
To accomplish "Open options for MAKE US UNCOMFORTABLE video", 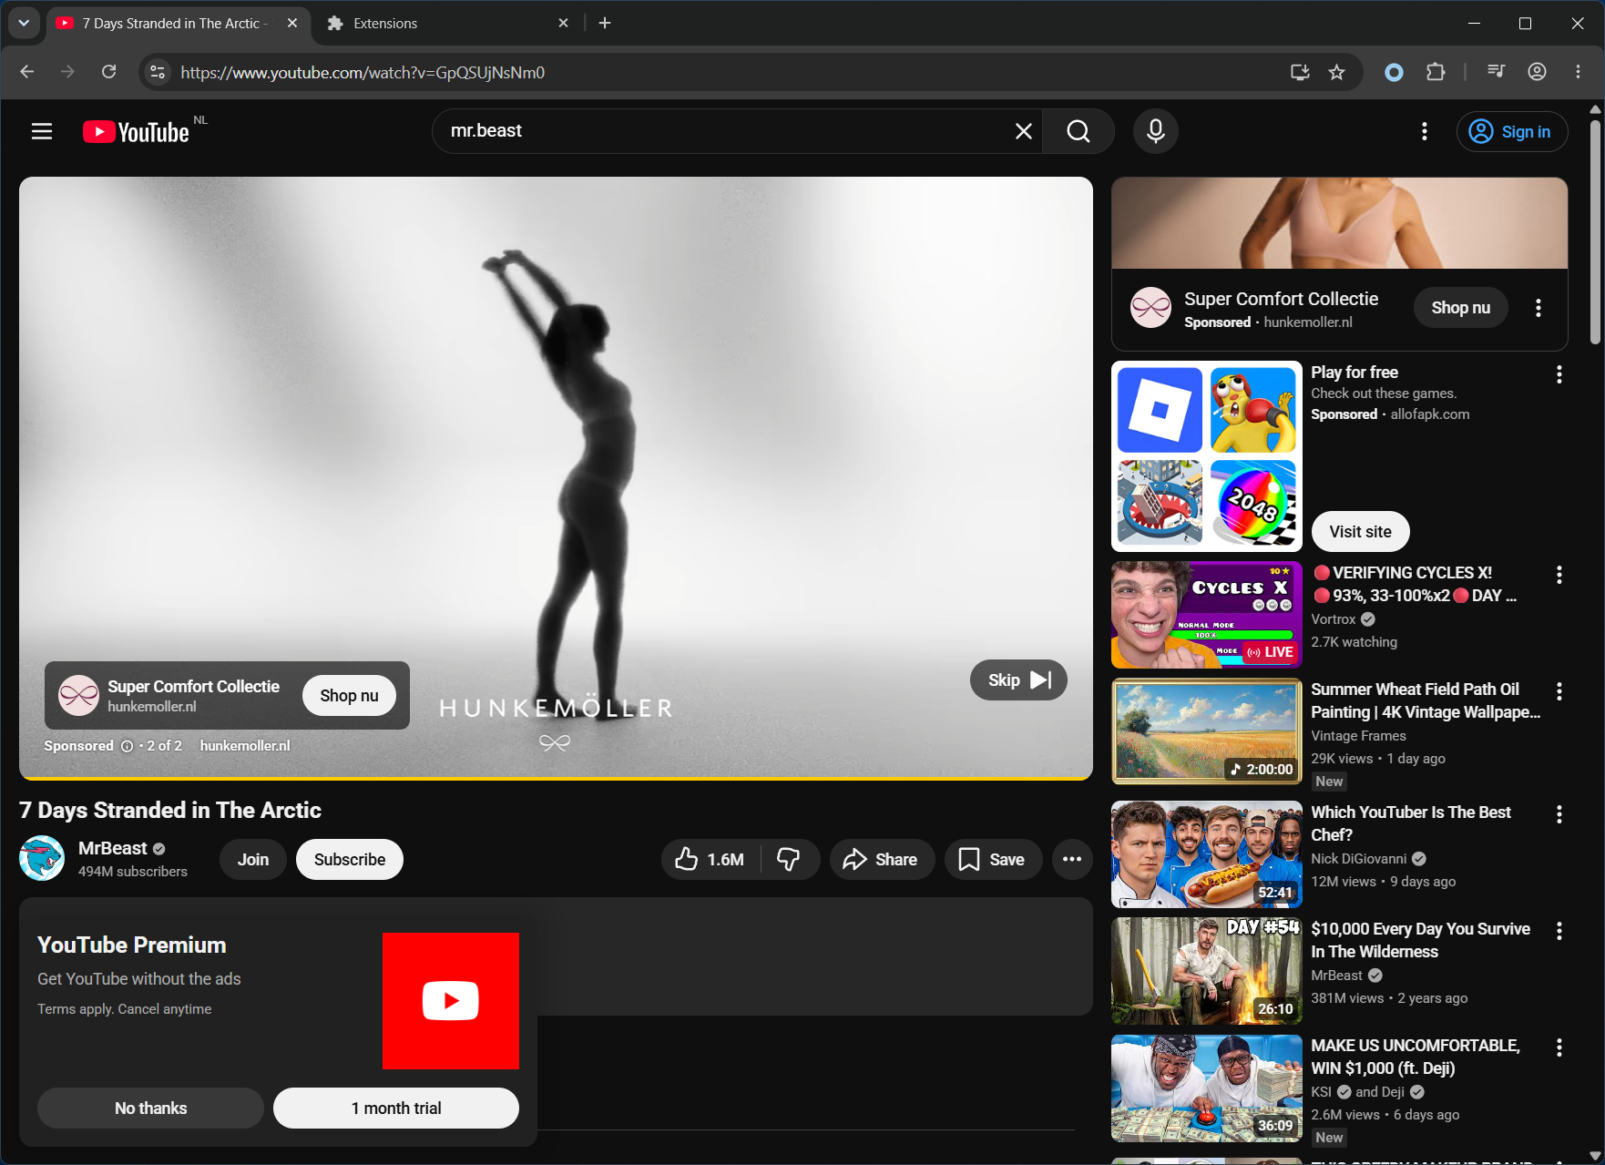I will 1559,1047.
